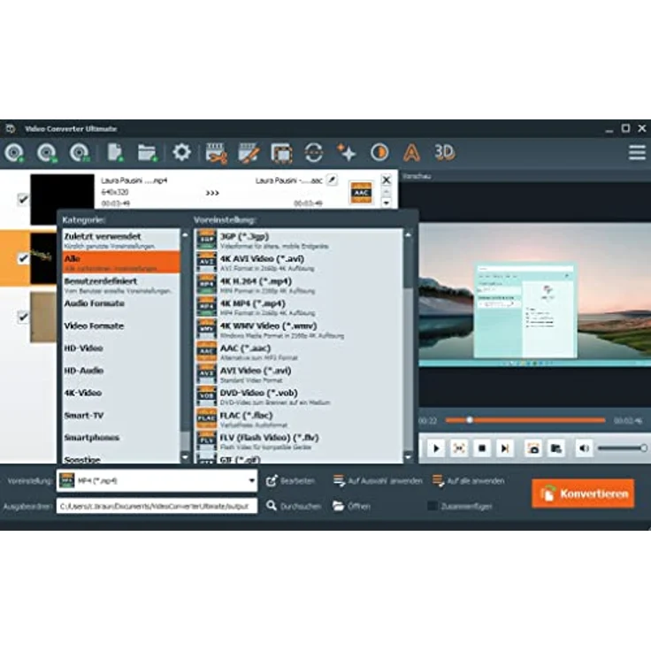The width and height of the screenshot is (651, 651).
Task: Click the AAC output format icon
Action: pyautogui.click(x=361, y=192)
